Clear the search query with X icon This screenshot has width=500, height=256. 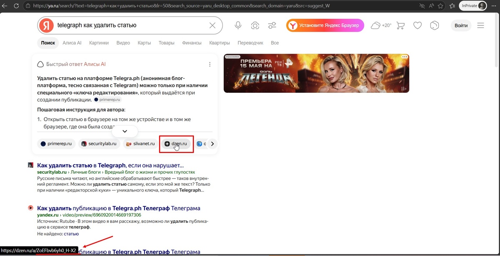(x=212, y=25)
